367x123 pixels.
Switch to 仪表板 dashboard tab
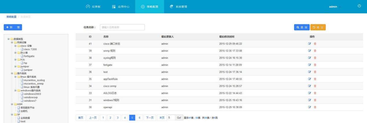[93, 7]
